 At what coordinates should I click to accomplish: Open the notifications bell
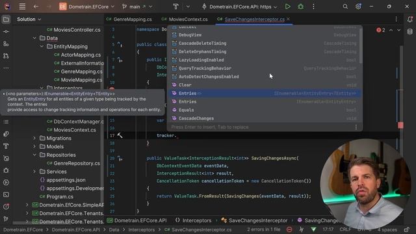(410, 19)
